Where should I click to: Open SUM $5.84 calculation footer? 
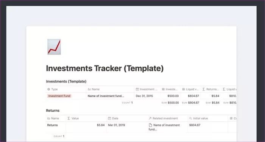(212, 103)
